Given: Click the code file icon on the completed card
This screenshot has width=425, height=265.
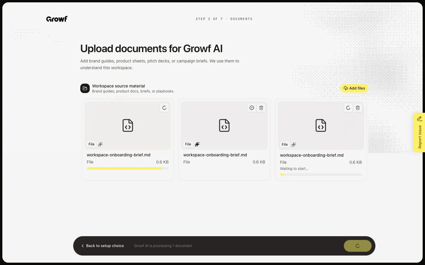Looking at the screenshot, I should point(224,125).
